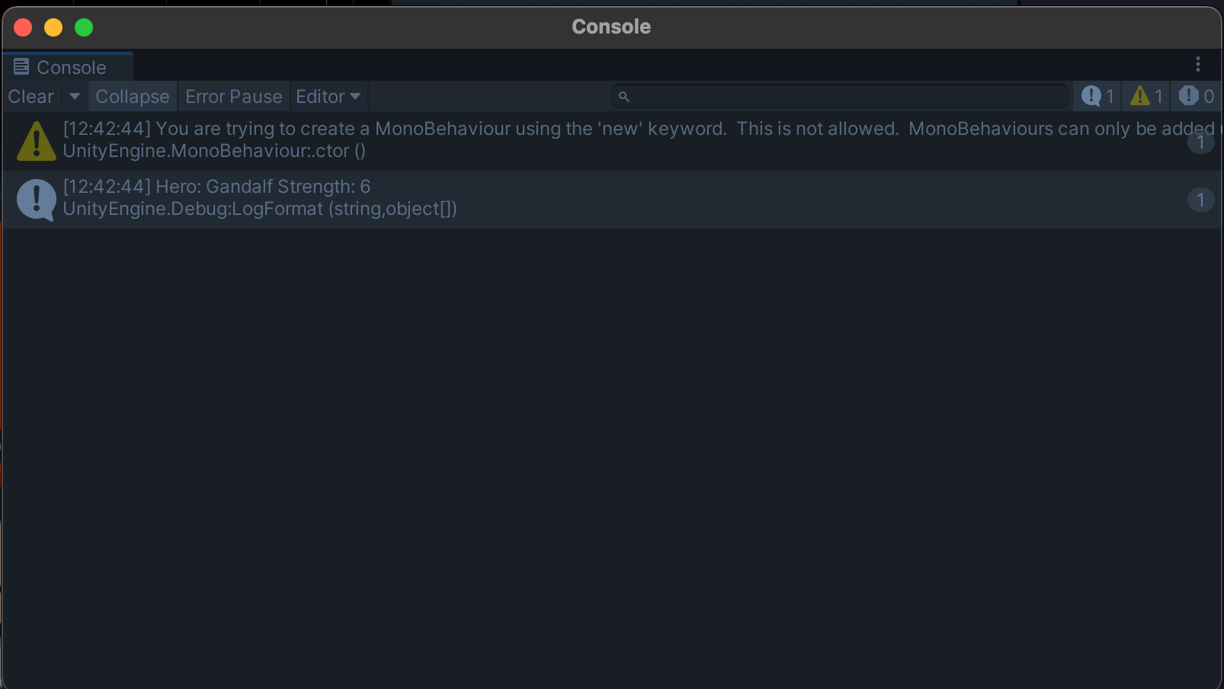Enable Error Pause in the toolbar

click(233, 97)
